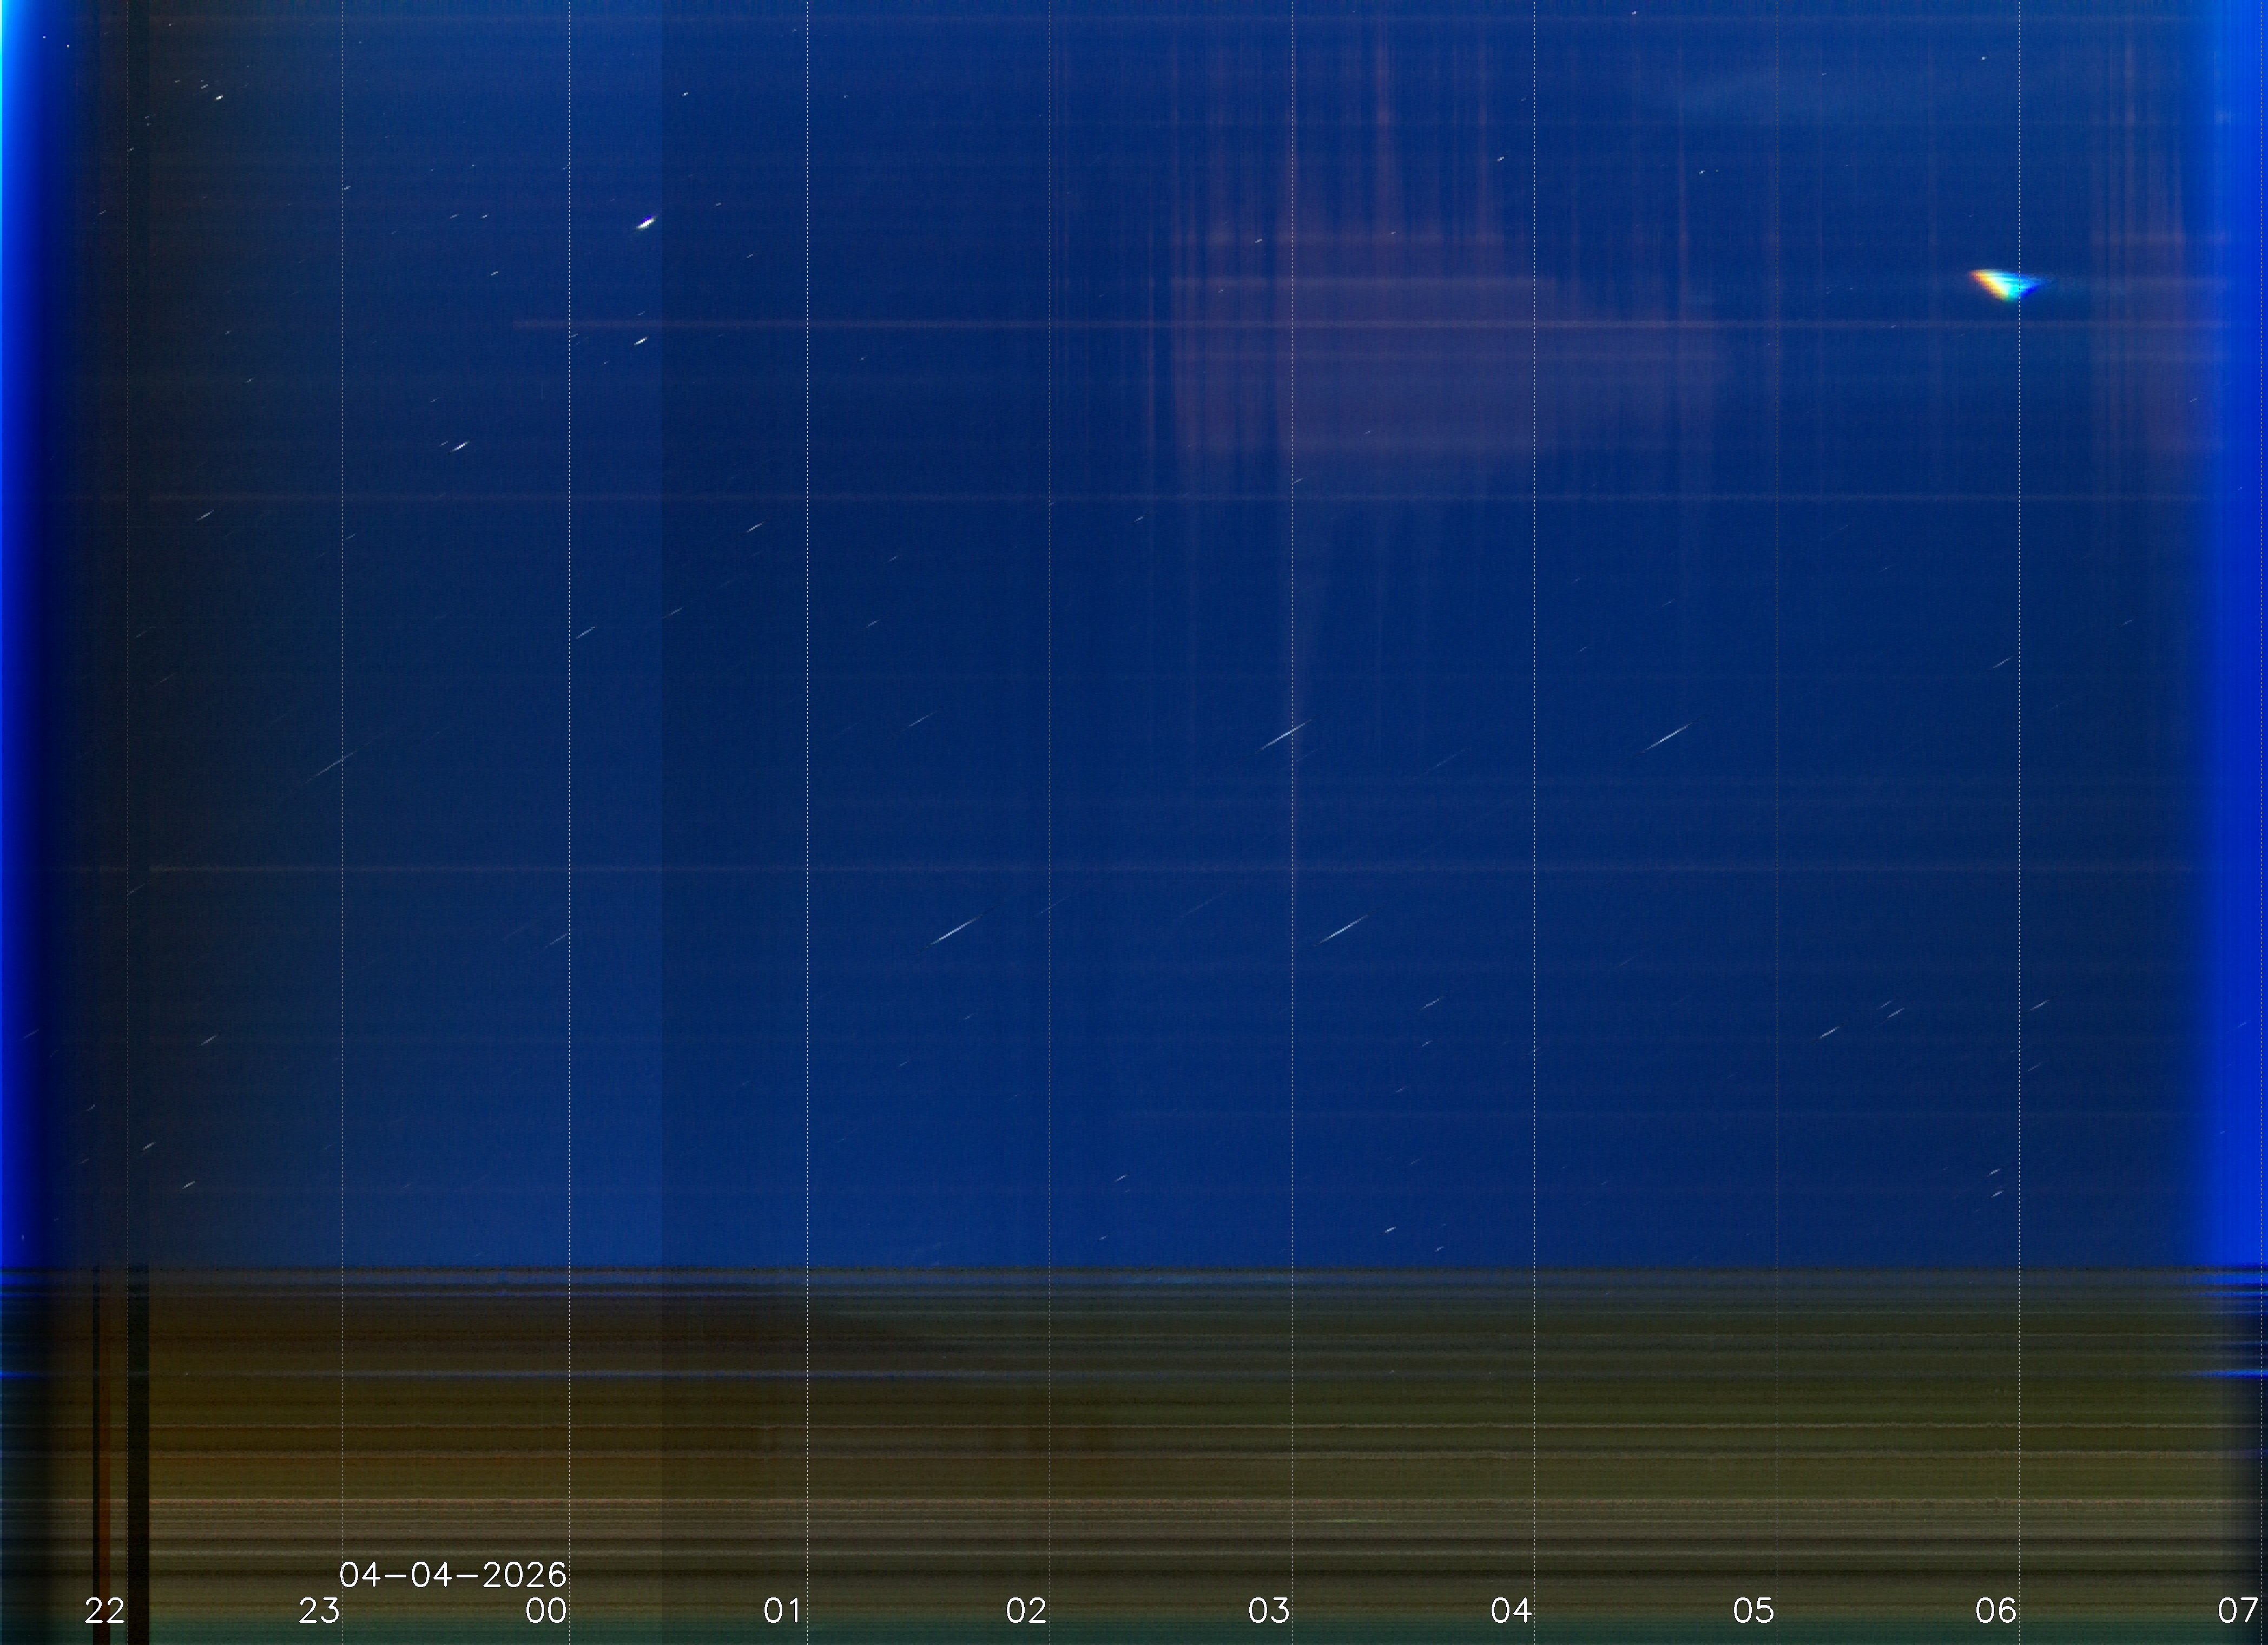The height and width of the screenshot is (1645, 2268).
Task: Click the 06 hour label
Action: pyautogui.click(x=1995, y=1611)
